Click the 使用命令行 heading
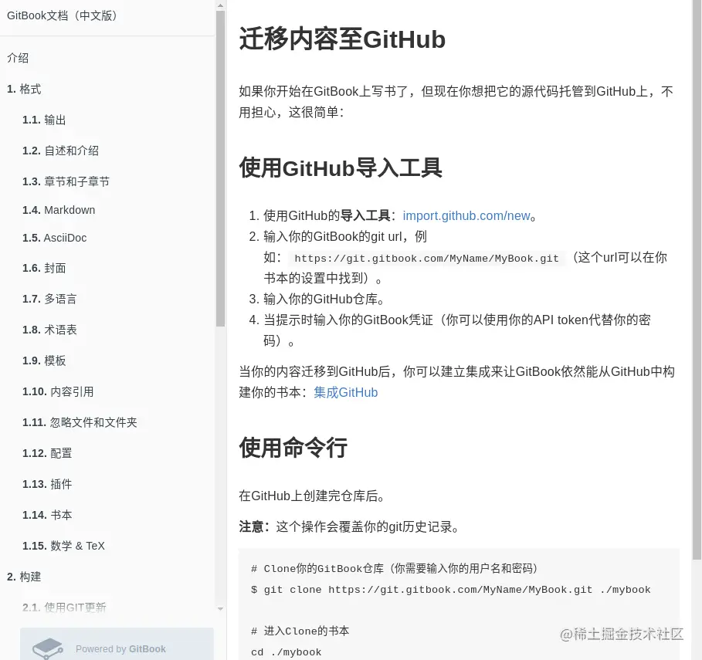The width and height of the screenshot is (702, 660). point(293,448)
